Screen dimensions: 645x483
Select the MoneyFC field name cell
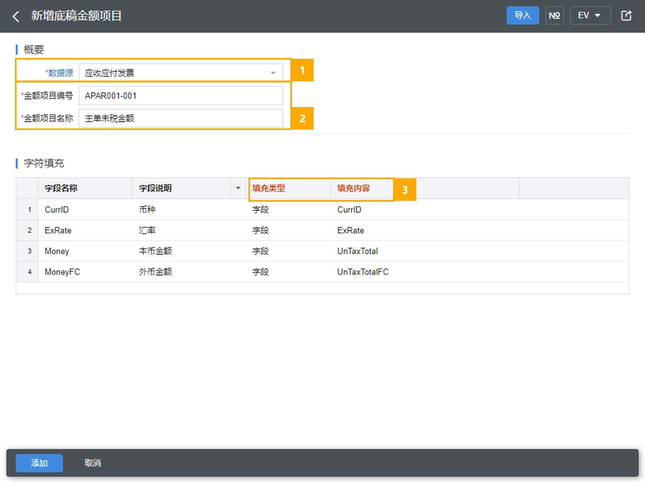tap(85, 272)
